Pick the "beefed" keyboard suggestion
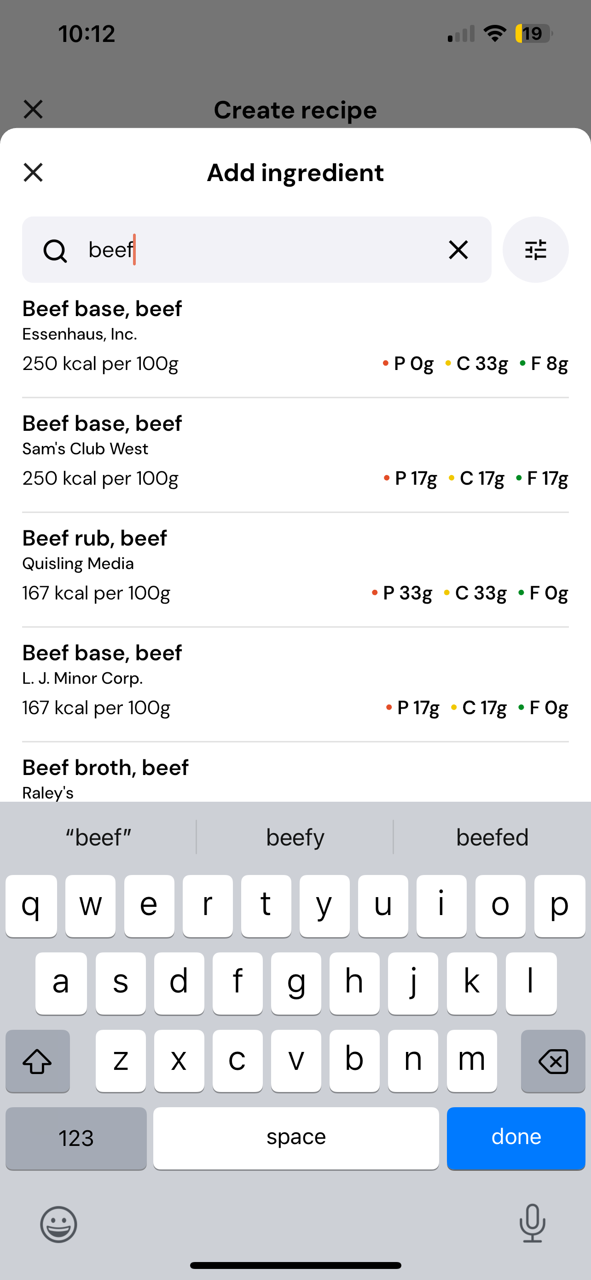 pos(492,837)
